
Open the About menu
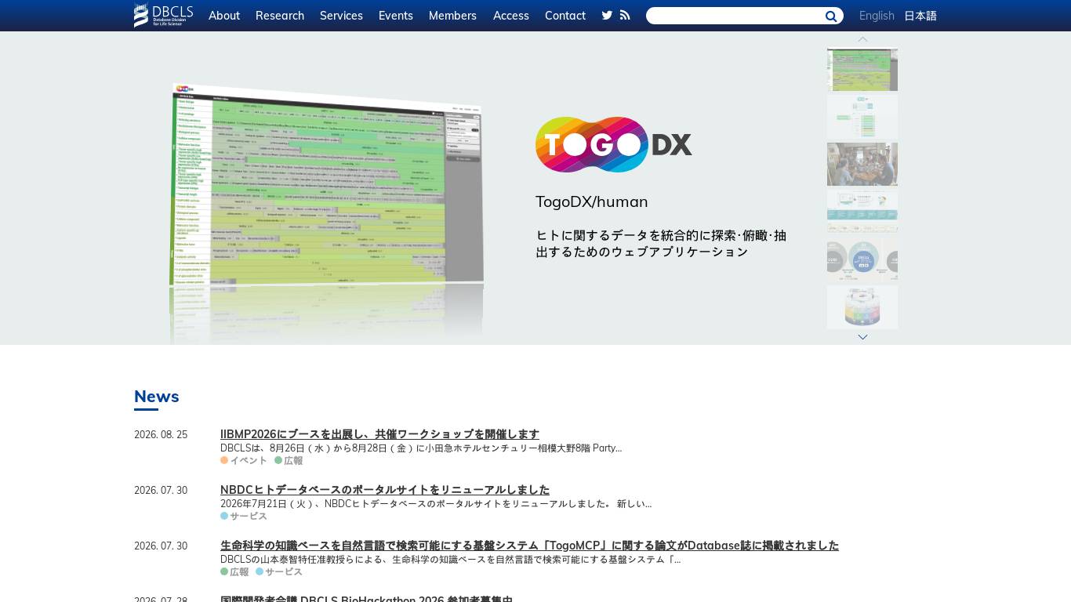coord(224,16)
